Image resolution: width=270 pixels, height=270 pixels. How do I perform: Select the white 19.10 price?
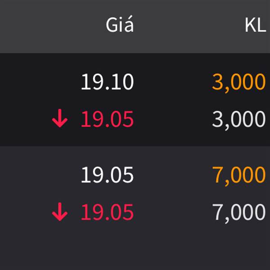pos(107,81)
